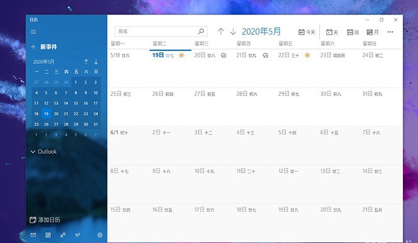418x243 pixels.
Task: Select 25日 初三 cell
Action: pos(129,107)
